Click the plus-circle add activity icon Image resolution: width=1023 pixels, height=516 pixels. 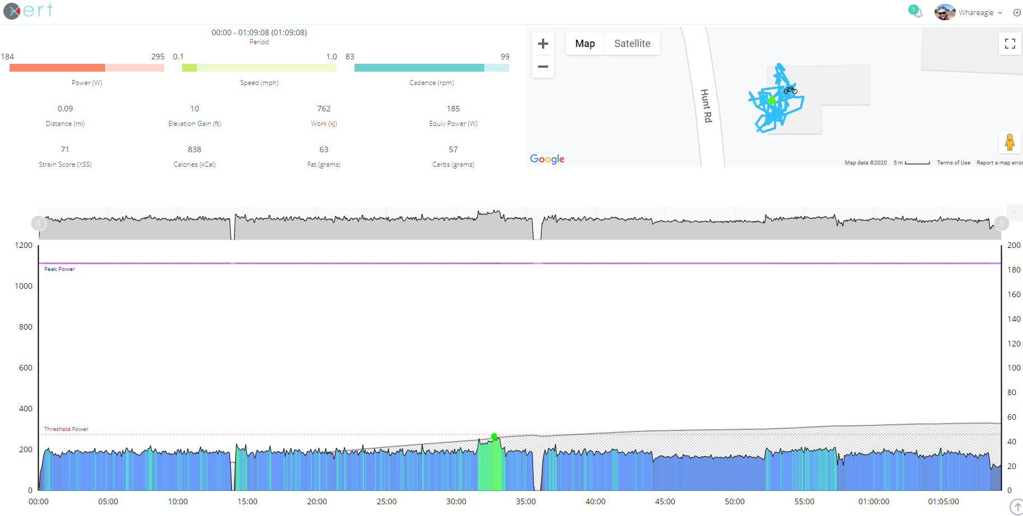pyautogui.click(x=1017, y=12)
